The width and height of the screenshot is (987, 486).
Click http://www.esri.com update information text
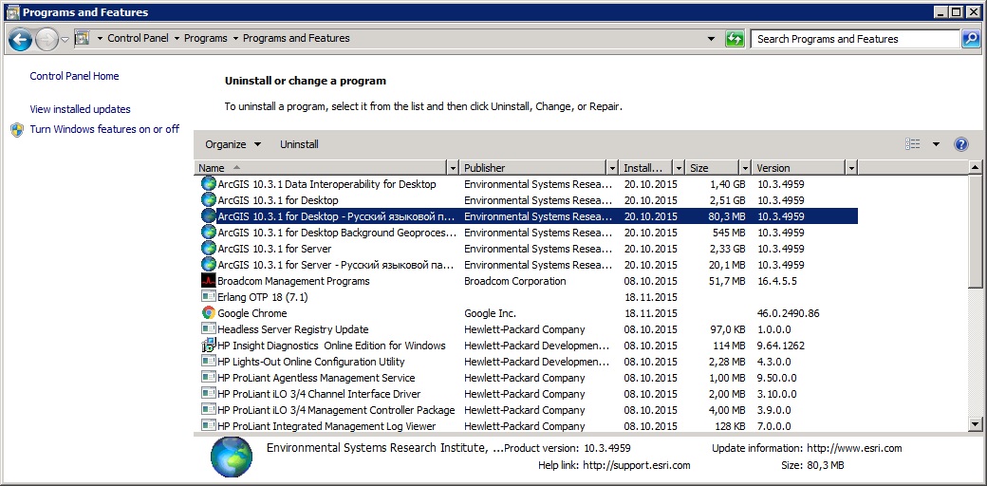pyautogui.click(x=854, y=448)
